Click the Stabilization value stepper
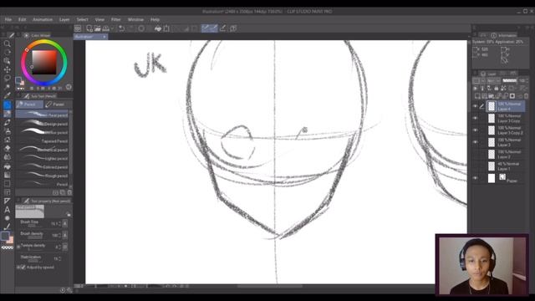Screen dimensions: 535x301 [59, 258]
